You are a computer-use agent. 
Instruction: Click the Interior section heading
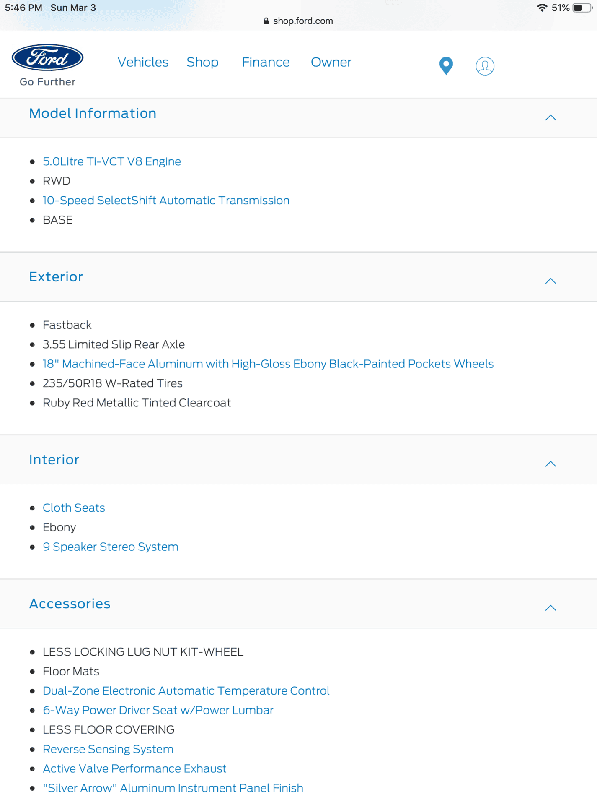tap(54, 460)
